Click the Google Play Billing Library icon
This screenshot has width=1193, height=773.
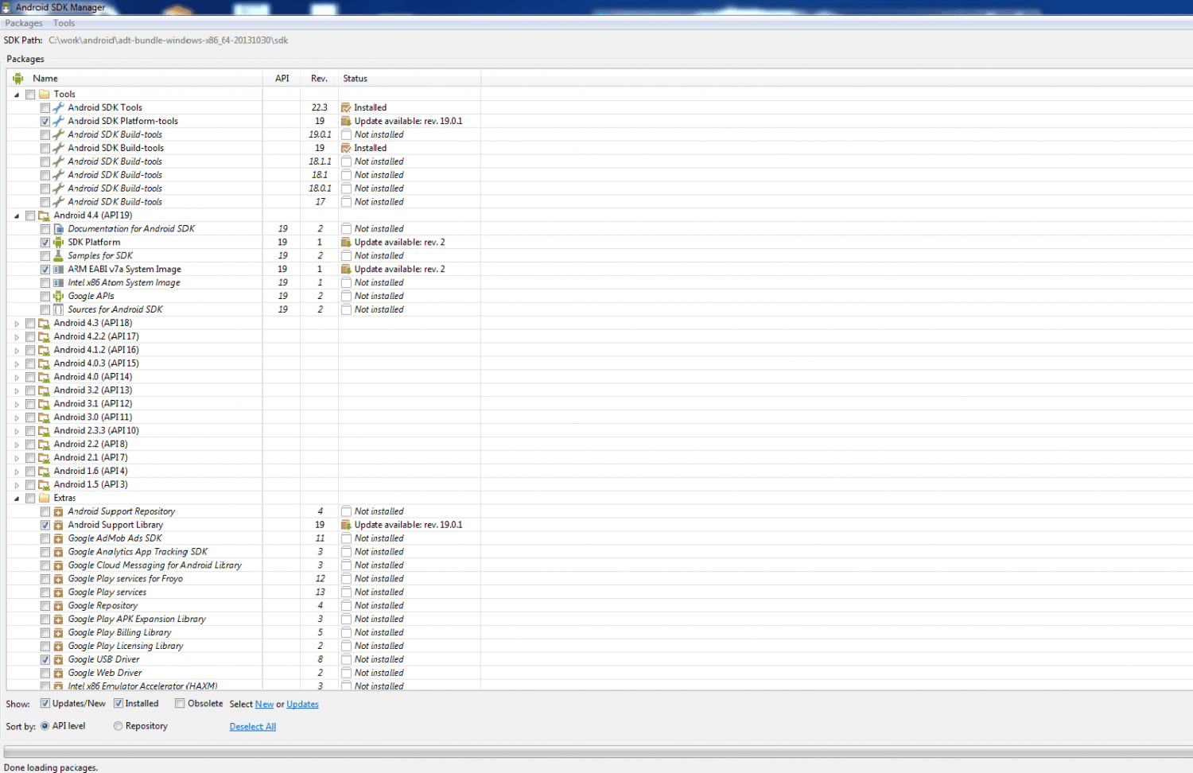58,633
